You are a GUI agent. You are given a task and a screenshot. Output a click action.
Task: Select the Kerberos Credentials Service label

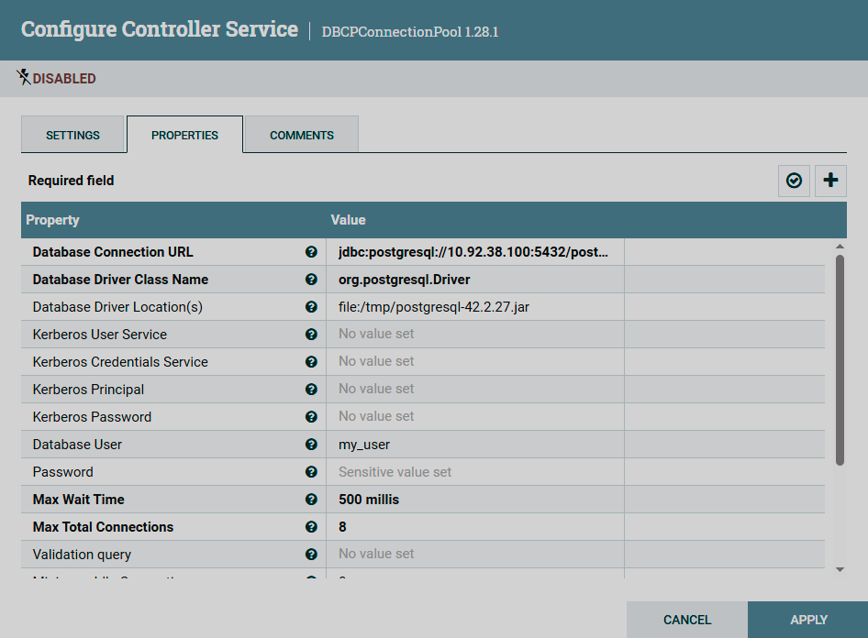click(x=121, y=362)
